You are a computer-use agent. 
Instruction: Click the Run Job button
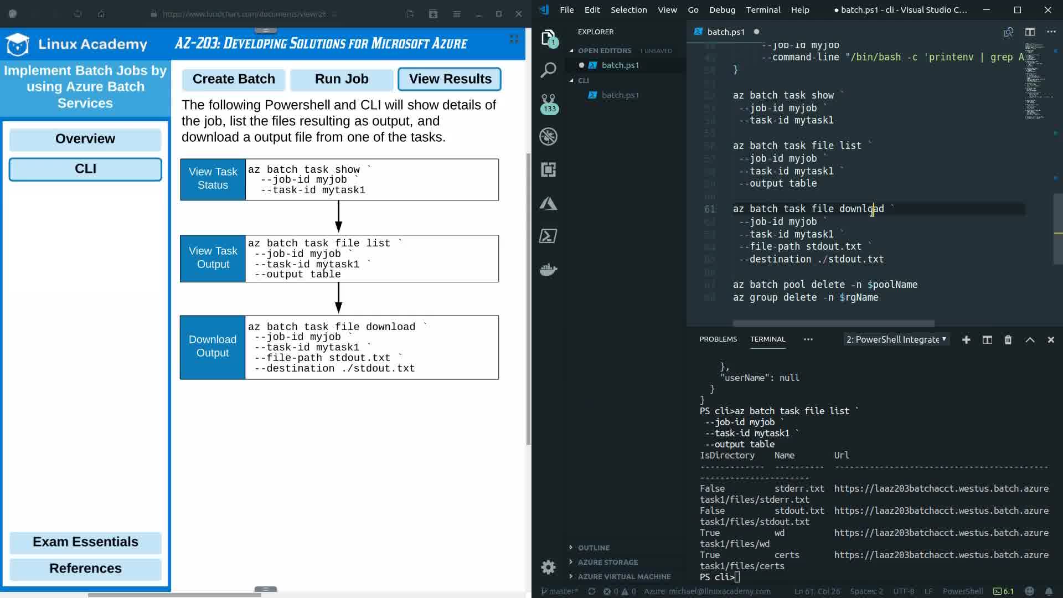(342, 79)
